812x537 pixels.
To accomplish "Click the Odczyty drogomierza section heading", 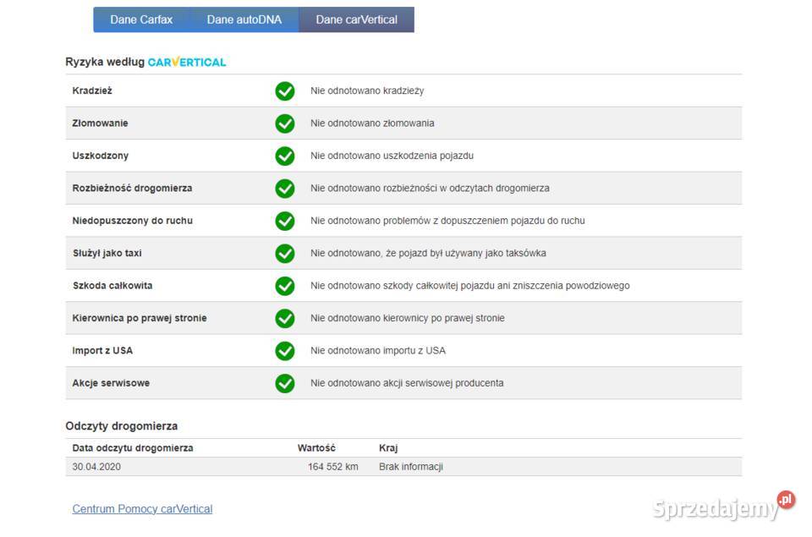I will [x=122, y=426].
